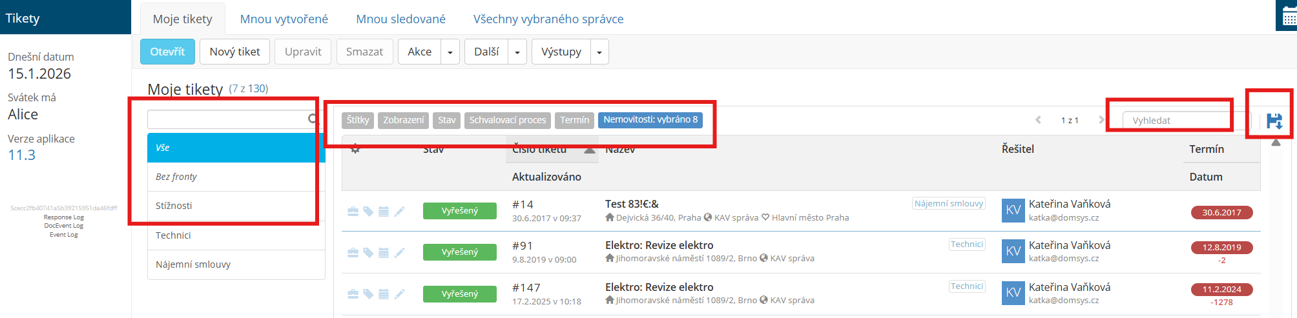
Task: Open the calendar icon in top-right corner
Action: (x=1289, y=17)
